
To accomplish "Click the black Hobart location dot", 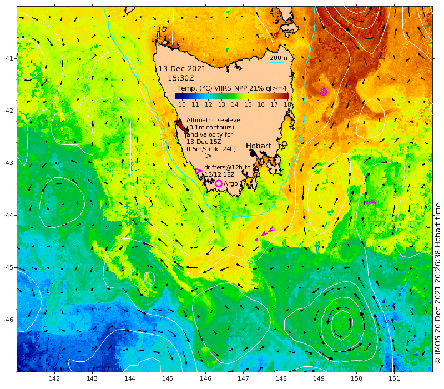I will coord(253,154).
